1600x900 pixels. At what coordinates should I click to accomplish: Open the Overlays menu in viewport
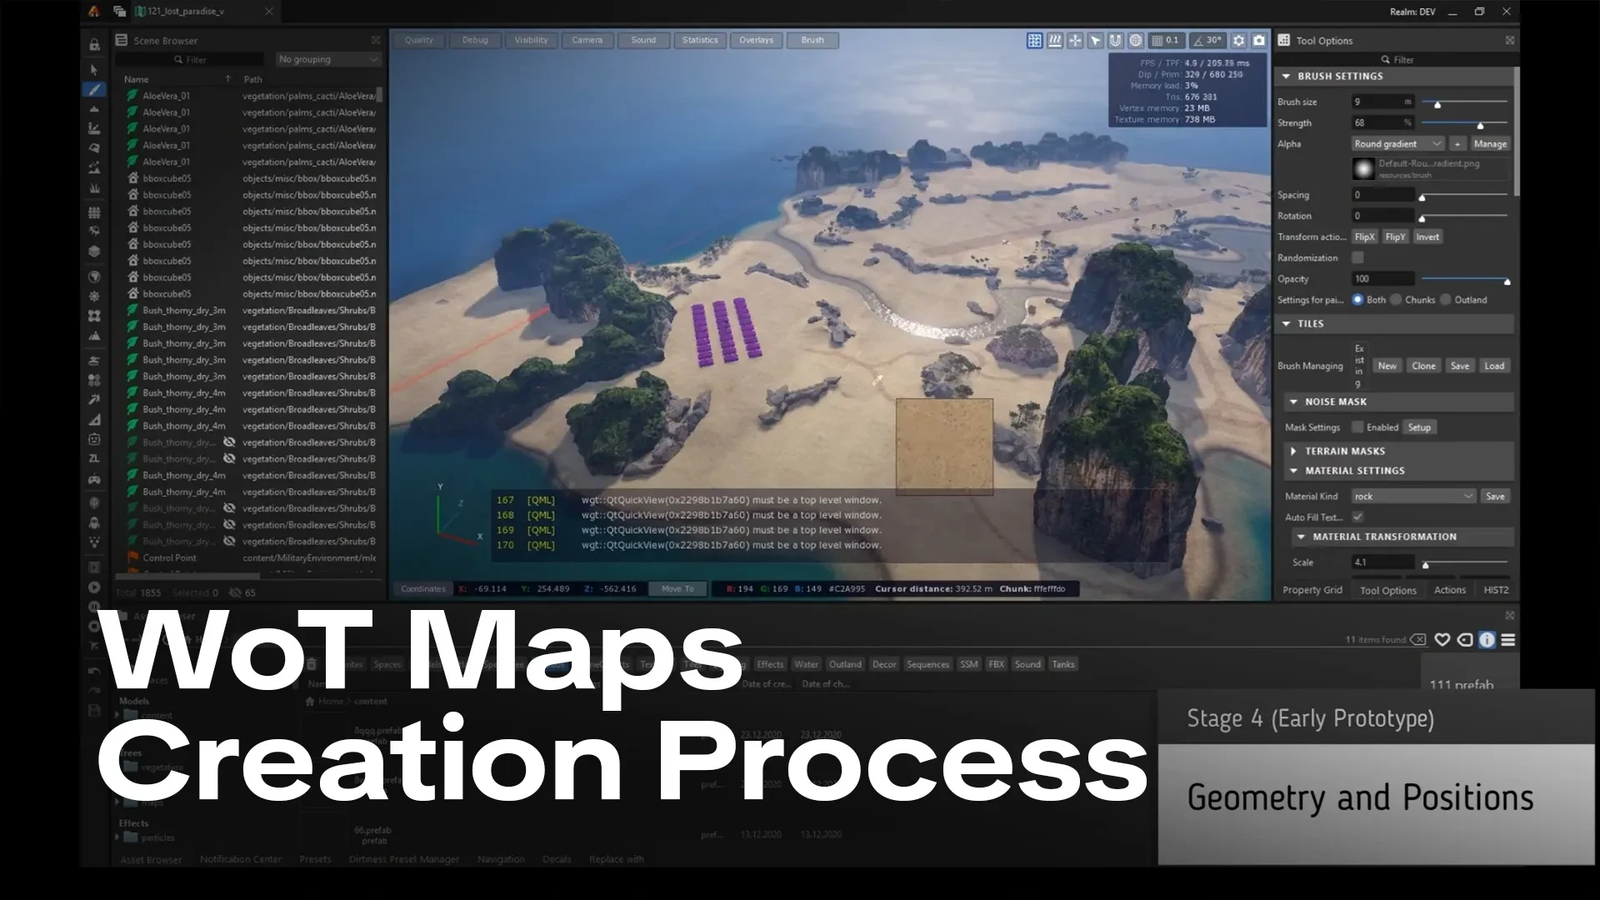click(756, 40)
